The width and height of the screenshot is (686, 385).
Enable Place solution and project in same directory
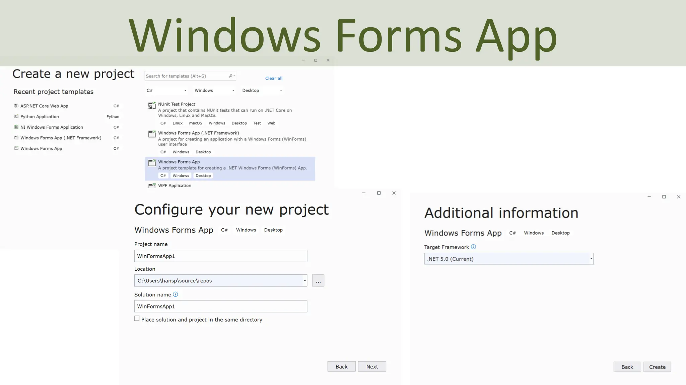137,318
